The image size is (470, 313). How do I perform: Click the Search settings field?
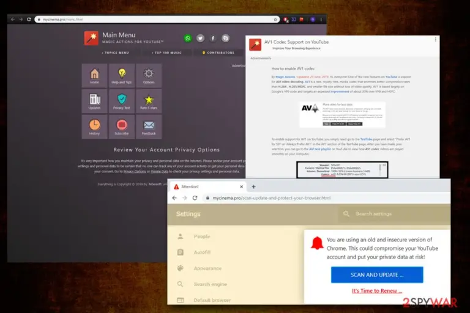[x=394, y=214]
